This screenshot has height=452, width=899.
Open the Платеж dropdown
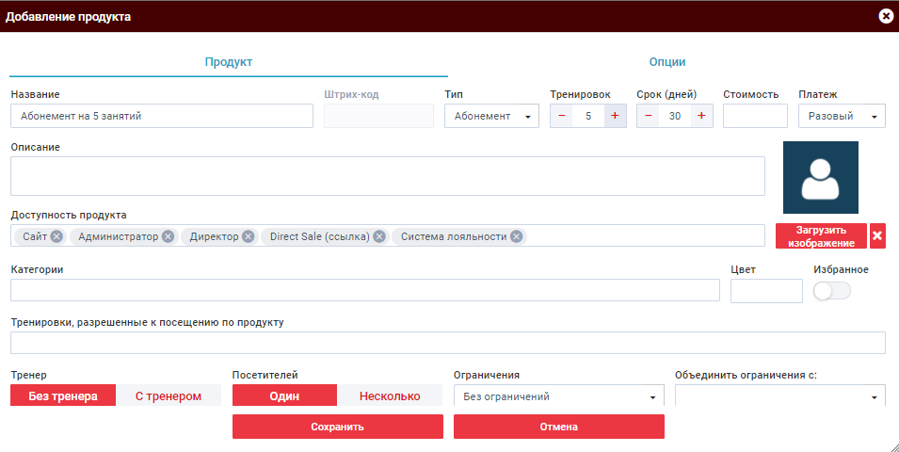coord(842,116)
